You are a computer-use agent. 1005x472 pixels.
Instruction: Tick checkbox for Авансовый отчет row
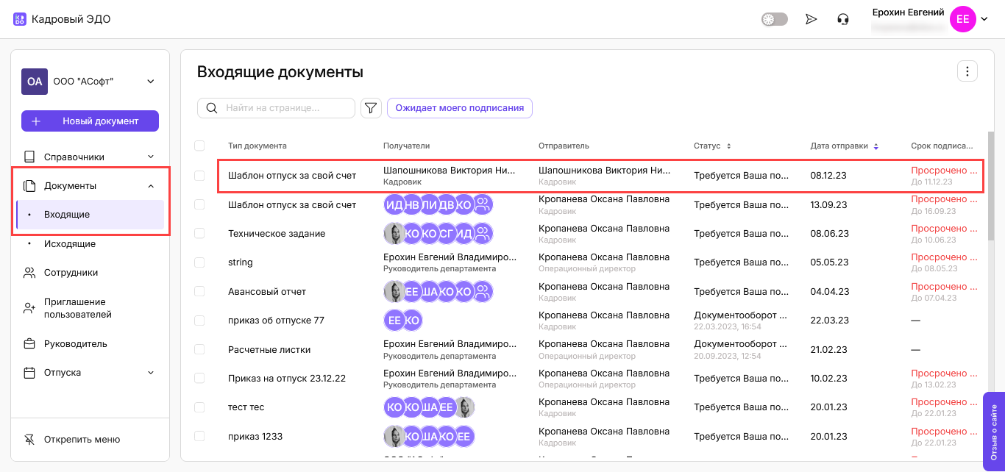(199, 292)
